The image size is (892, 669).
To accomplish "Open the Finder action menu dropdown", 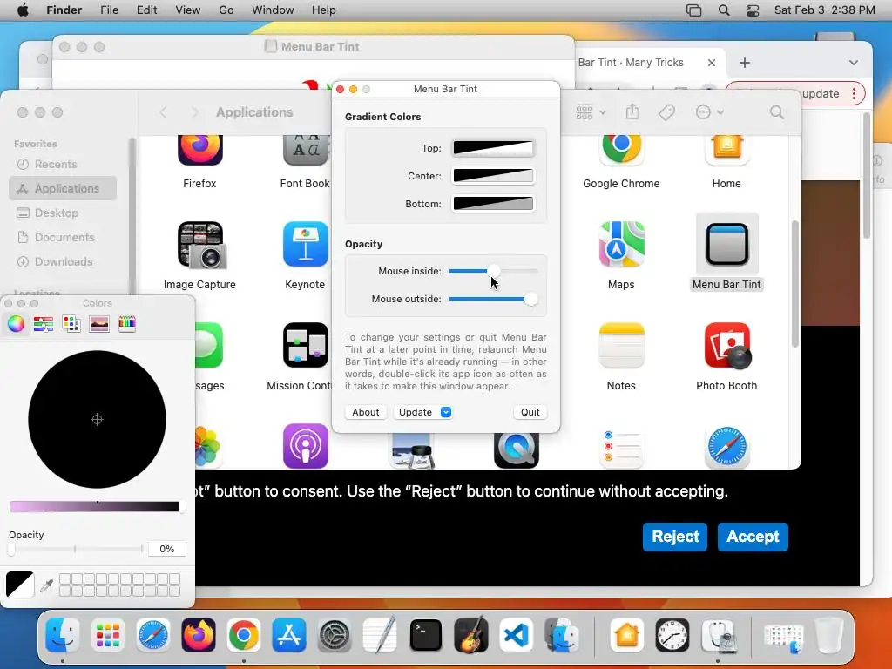I will [x=709, y=112].
